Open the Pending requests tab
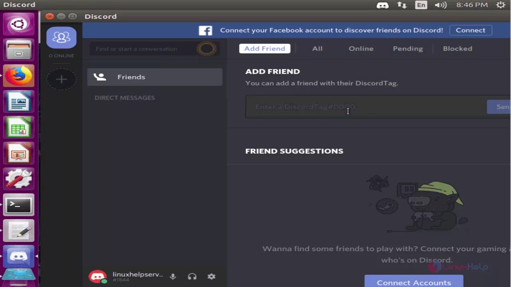This screenshot has height=287, width=511. [408, 49]
